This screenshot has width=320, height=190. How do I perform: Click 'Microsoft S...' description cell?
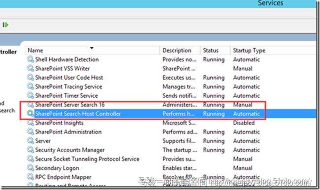point(179,123)
